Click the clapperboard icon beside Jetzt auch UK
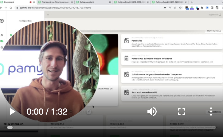 [126, 92]
